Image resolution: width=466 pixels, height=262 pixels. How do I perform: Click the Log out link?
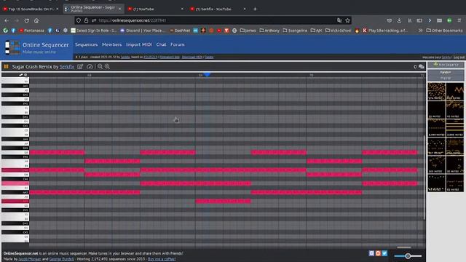(x=459, y=57)
